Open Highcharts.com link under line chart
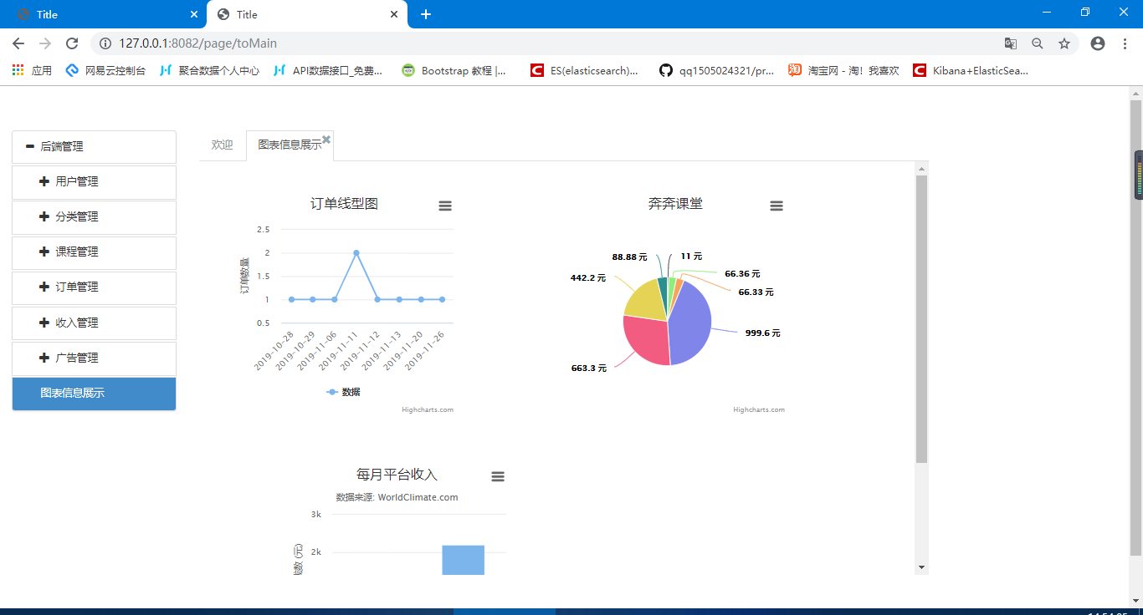This screenshot has height=615, width=1143. pyautogui.click(x=428, y=410)
